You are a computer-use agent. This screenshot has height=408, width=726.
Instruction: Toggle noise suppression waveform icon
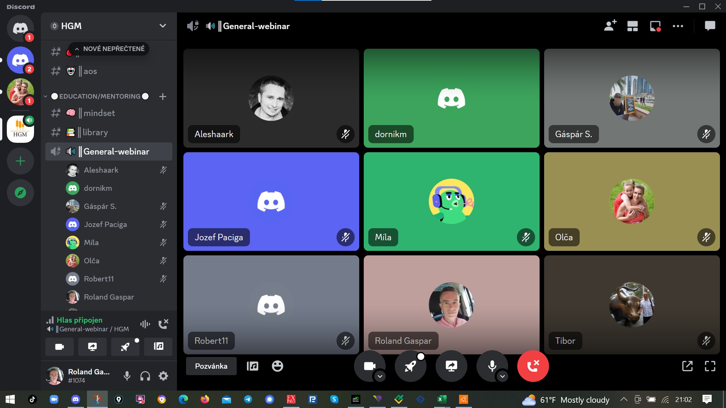pos(145,324)
